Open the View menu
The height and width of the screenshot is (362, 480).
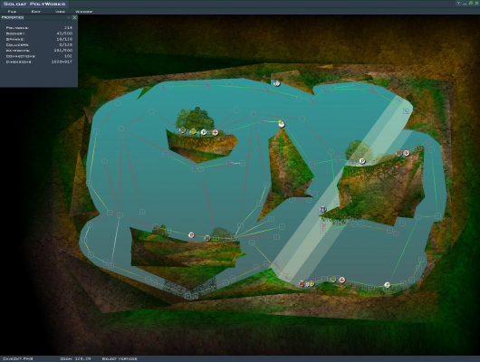click(x=60, y=12)
